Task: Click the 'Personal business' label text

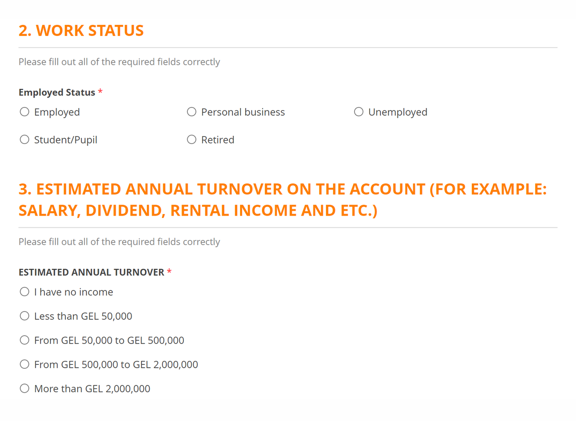Action: coord(243,112)
